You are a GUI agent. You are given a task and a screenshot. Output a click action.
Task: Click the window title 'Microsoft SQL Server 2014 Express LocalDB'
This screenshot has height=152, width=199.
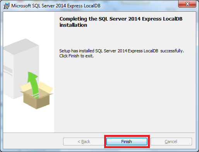click(x=56, y=6)
